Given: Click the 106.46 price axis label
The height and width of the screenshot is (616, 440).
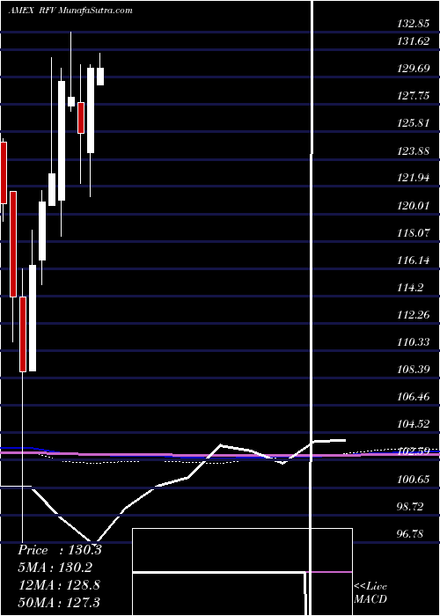Looking at the screenshot, I should 413,397.
